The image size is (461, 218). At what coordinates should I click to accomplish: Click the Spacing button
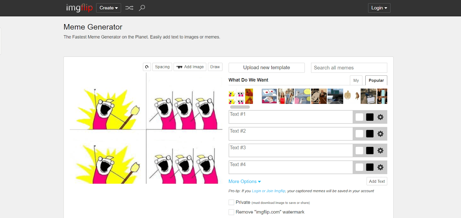click(162, 67)
